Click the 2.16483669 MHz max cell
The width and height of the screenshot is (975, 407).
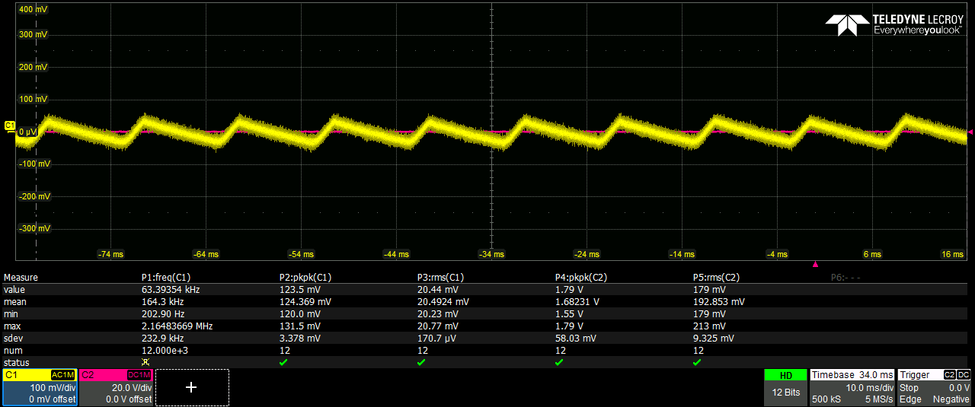[x=177, y=326]
